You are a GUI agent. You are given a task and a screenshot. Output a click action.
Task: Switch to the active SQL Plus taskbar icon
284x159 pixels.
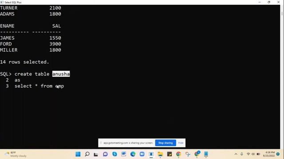(151, 154)
